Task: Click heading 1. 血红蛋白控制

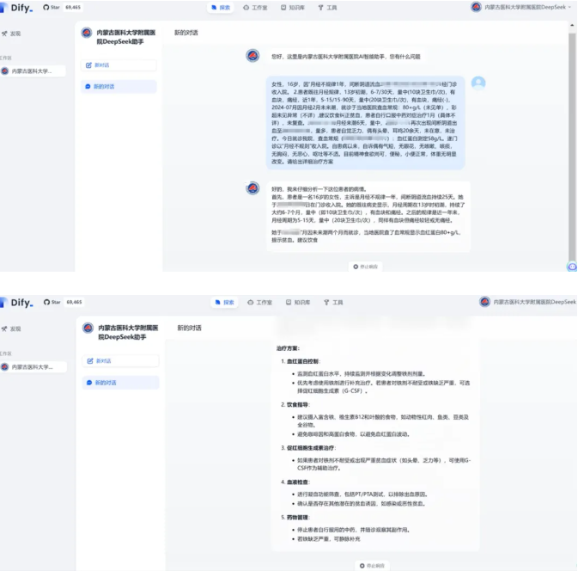Action: coord(301,361)
